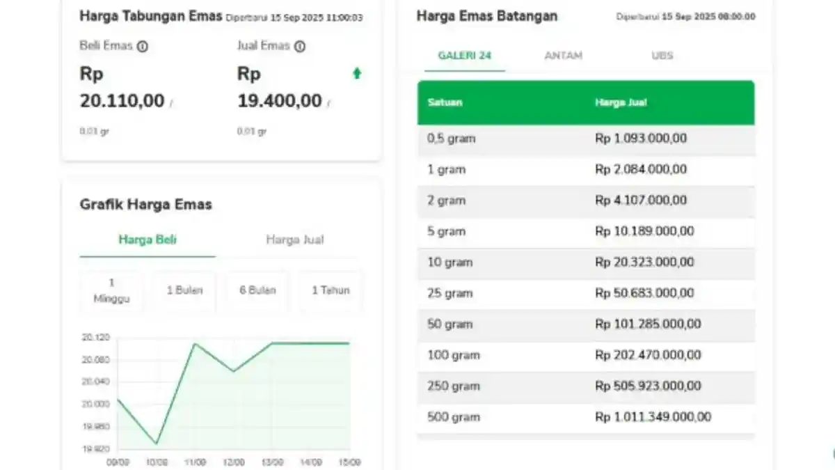This screenshot has width=835, height=470.
Task: Click price Rp 202.470.000,00
Action: (x=648, y=355)
